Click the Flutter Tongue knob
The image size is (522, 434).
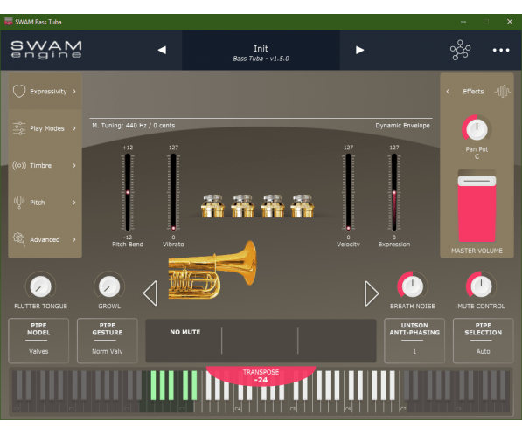40,286
